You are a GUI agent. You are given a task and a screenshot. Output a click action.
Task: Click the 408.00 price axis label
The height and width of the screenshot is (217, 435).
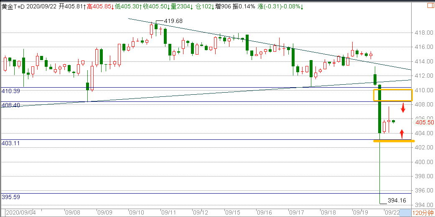(x=425, y=104)
